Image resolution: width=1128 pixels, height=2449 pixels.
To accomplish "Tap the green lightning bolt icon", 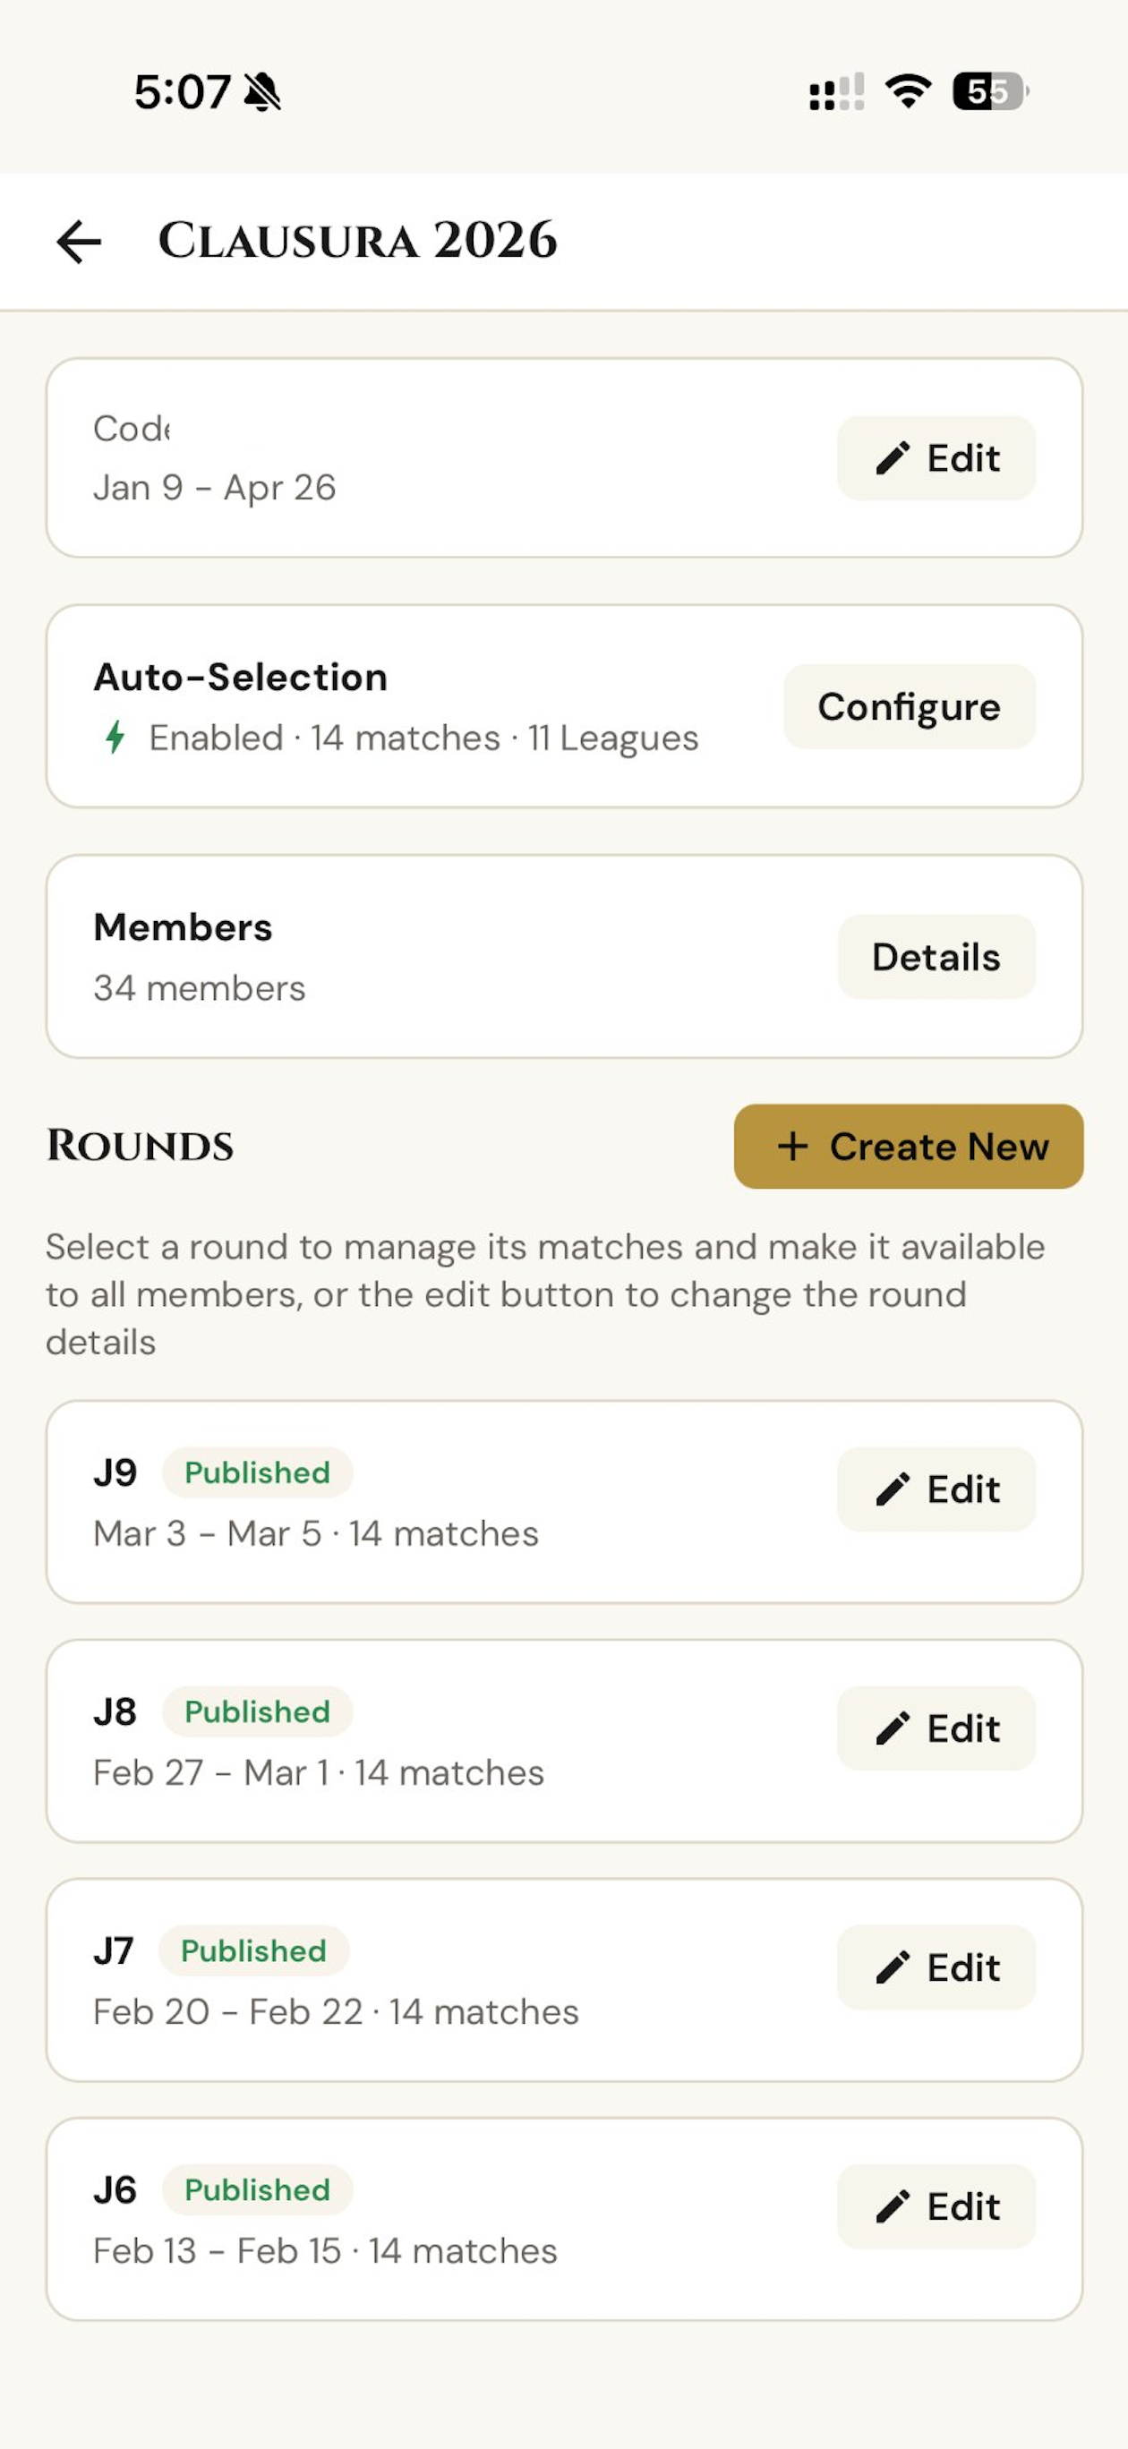I will click(115, 738).
